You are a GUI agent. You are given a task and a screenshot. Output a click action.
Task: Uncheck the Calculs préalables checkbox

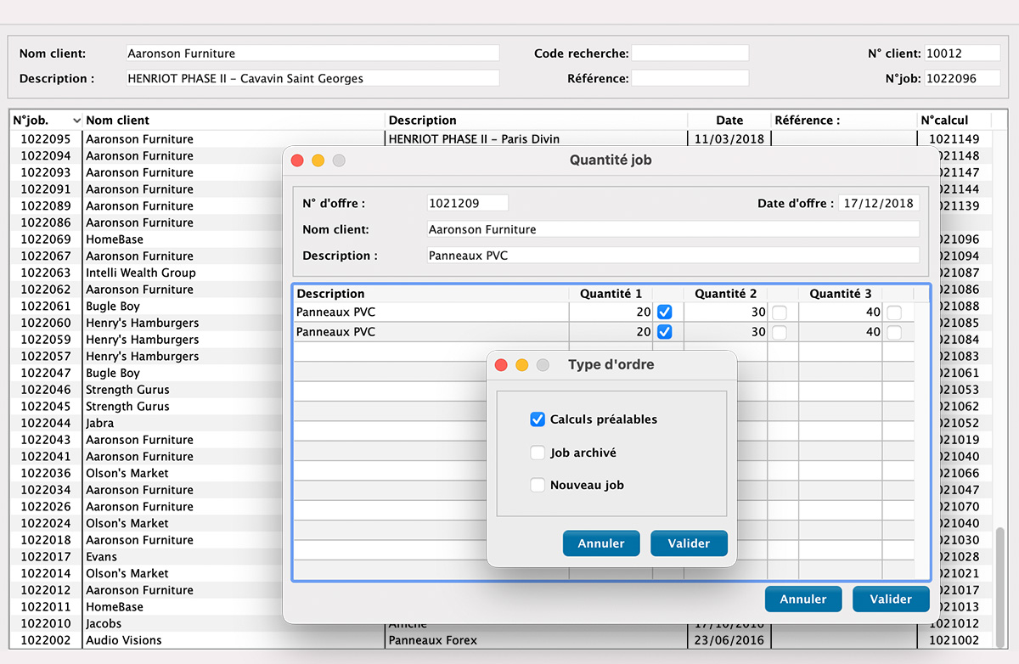[x=538, y=419]
